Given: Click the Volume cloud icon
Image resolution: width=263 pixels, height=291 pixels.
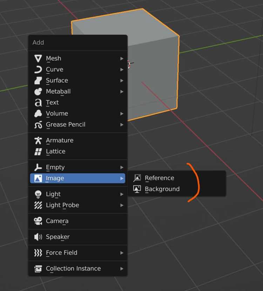Looking at the screenshot, I should pos(38,114).
